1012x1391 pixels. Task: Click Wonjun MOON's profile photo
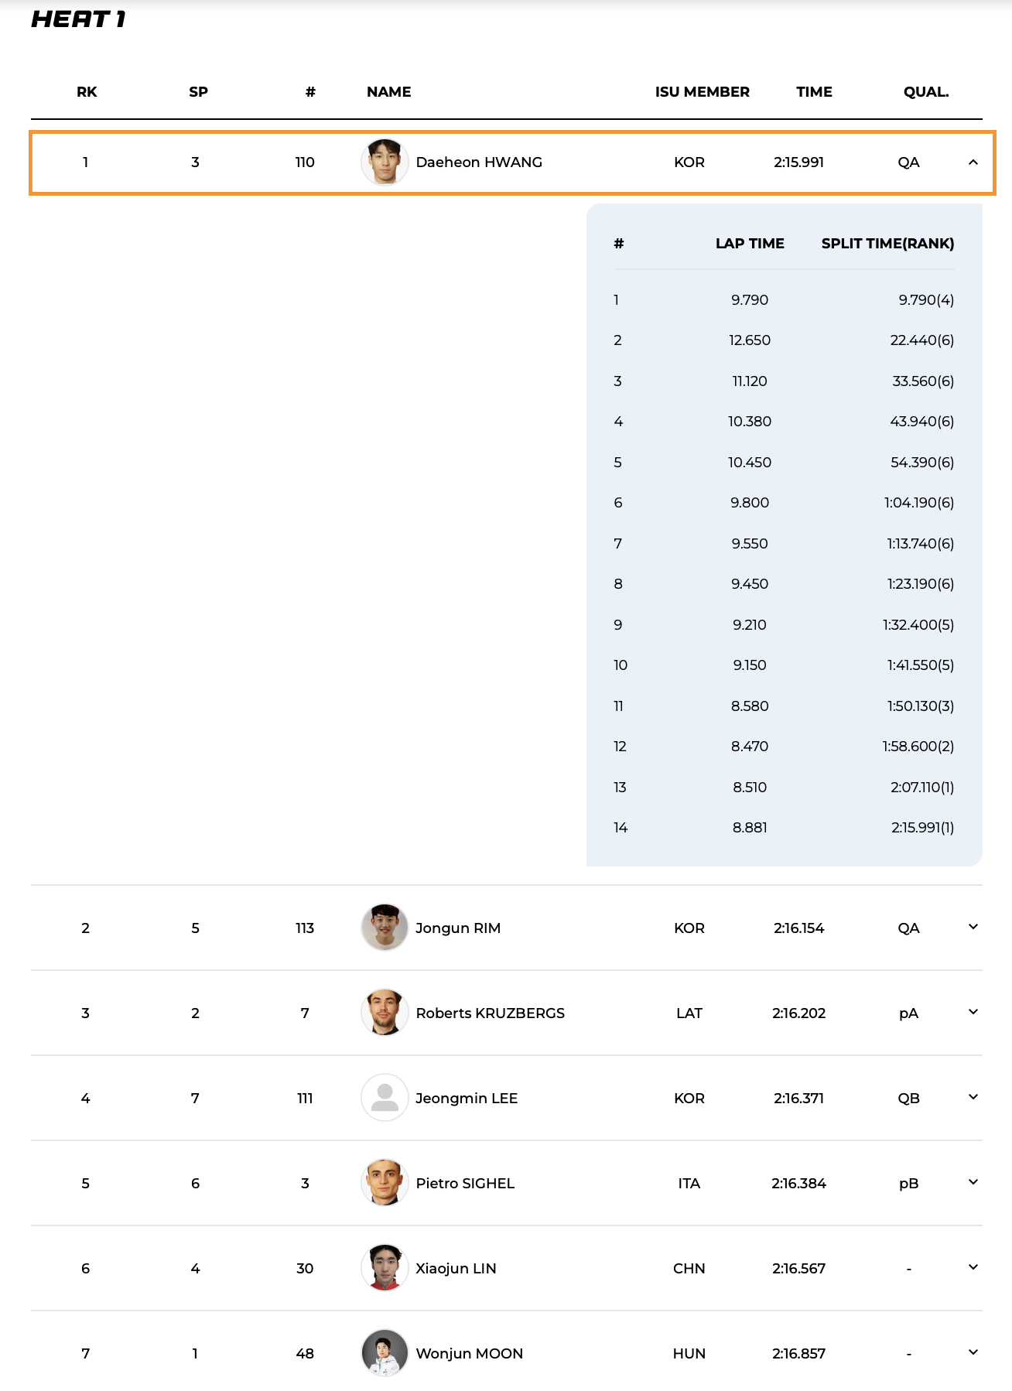click(385, 1352)
